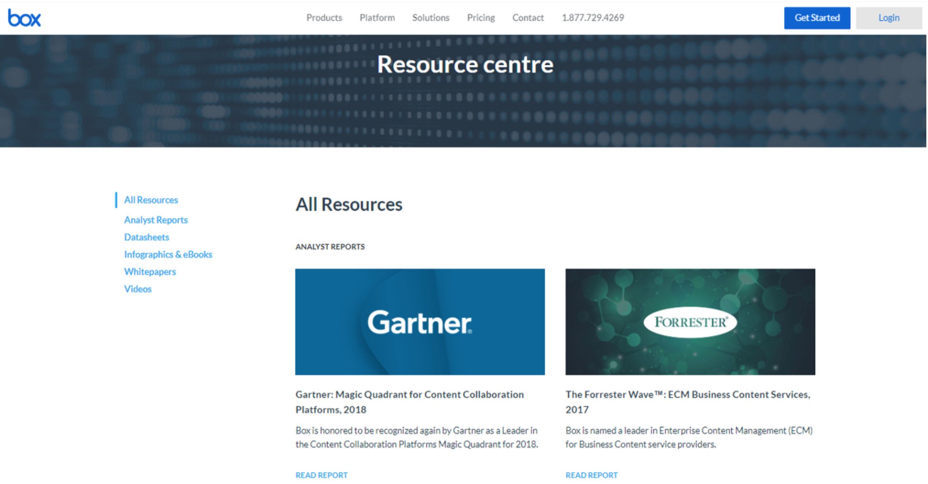Click the Box logo
The width and height of the screenshot is (928, 484).
point(24,18)
